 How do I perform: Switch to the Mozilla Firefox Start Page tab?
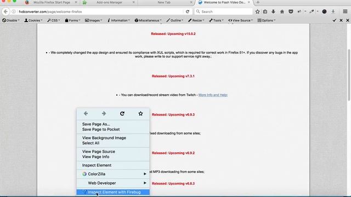52,2
